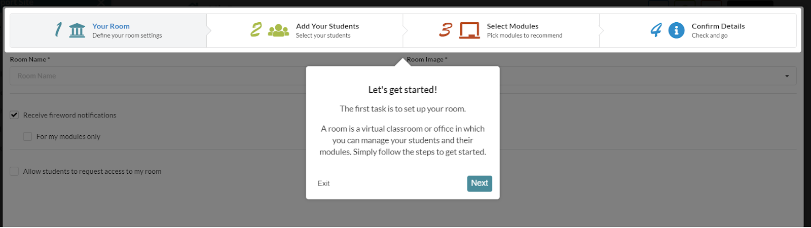The height and width of the screenshot is (228, 811).
Task: Enable the For my modules only checkbox
Action: click(x=28, y=137)
